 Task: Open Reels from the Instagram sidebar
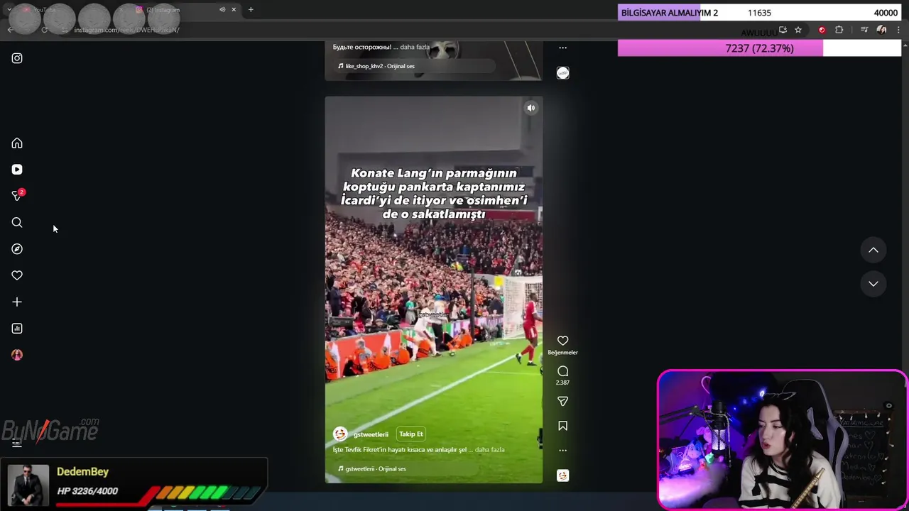pyautogui.click(x=17, y=170)
